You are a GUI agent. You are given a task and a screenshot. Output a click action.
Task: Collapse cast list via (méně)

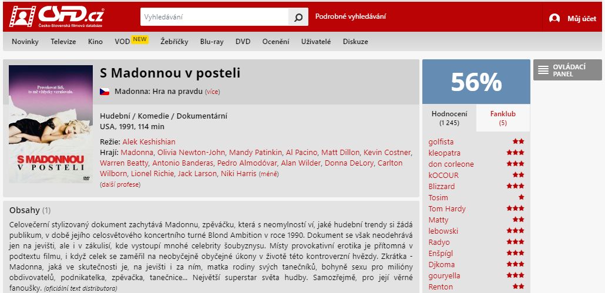pos(268,174)
